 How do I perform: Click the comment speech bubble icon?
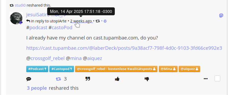(x=29, y=79)
